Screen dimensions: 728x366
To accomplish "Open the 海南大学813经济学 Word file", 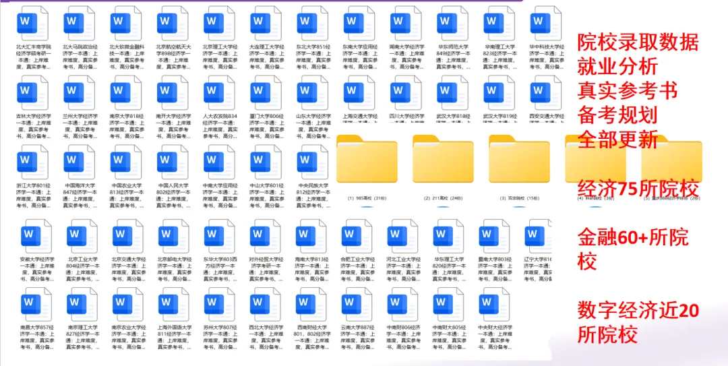I will (x=311, y=236).
